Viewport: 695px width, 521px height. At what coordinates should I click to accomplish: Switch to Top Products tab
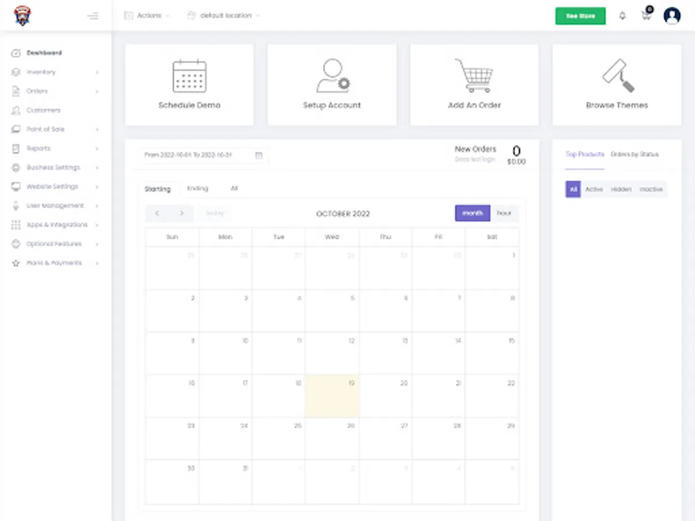(584, 155)
